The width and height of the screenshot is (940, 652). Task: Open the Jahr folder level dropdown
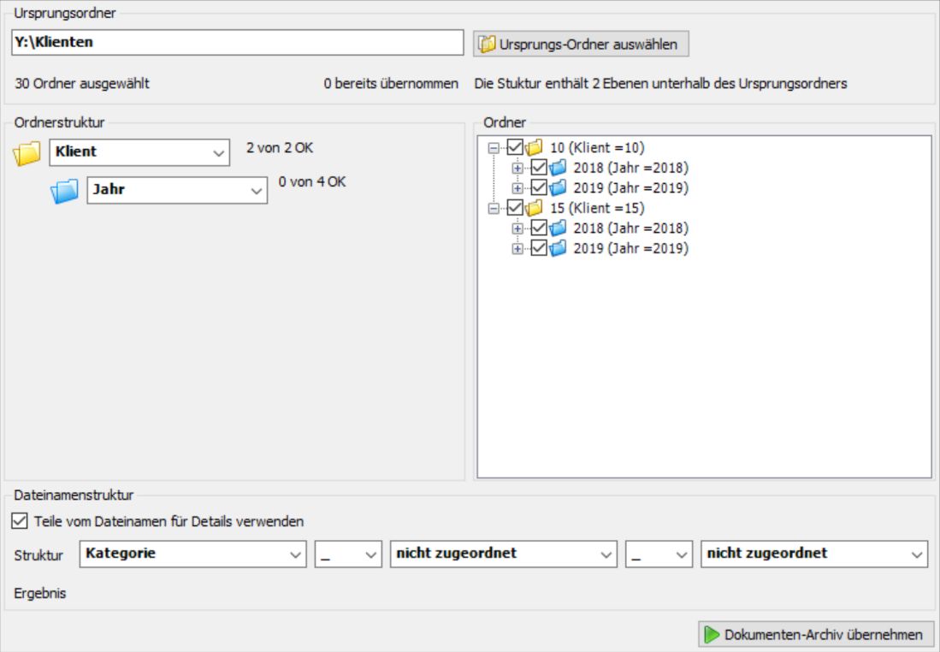[177, 191]
